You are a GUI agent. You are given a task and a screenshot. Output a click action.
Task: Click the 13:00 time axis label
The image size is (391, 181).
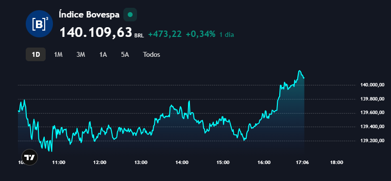tap(141, 163)
